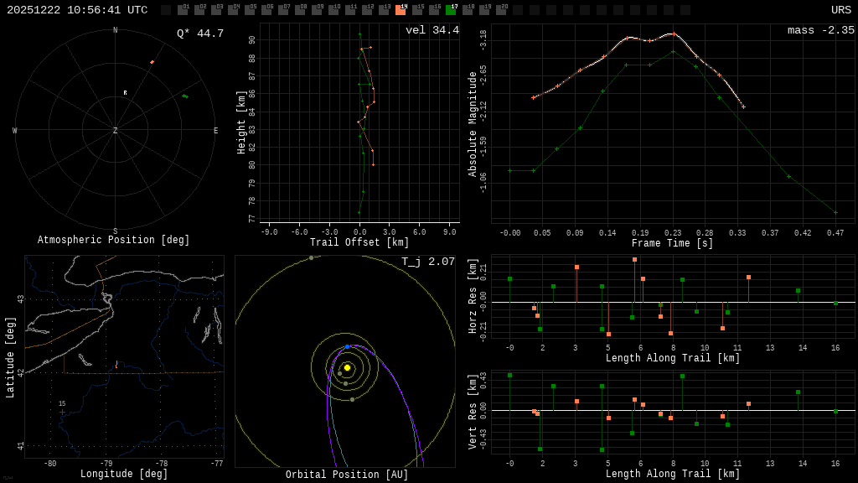Click the green station 17 indicator square
Viewport: 858px width, 483px height.
[451, 10]
